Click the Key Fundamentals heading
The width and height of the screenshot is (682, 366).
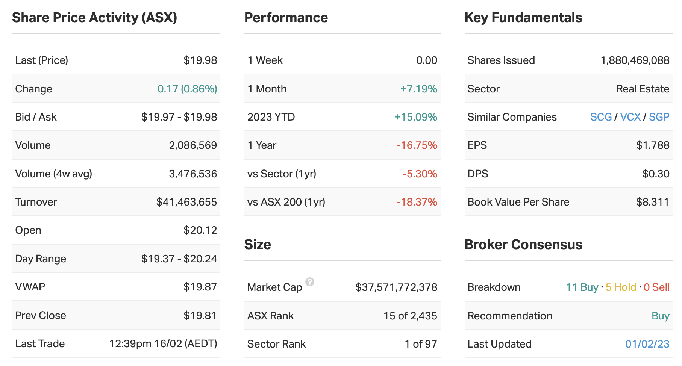tap(523, 18)
